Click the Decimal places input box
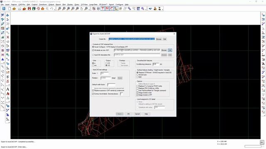 pyautogui.click(x=121, y=94)
